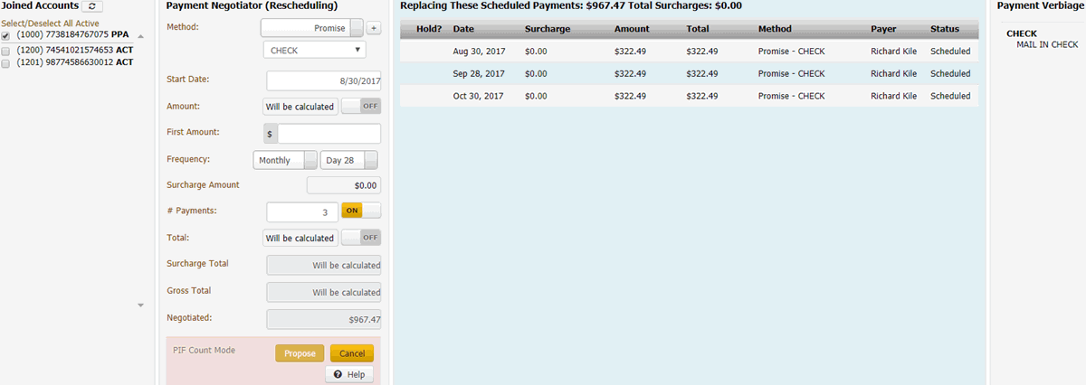Image resolution: width=1086 pixels, height=385 pixels.
Task: Click the First Amount input field
Action: (329, 134)
